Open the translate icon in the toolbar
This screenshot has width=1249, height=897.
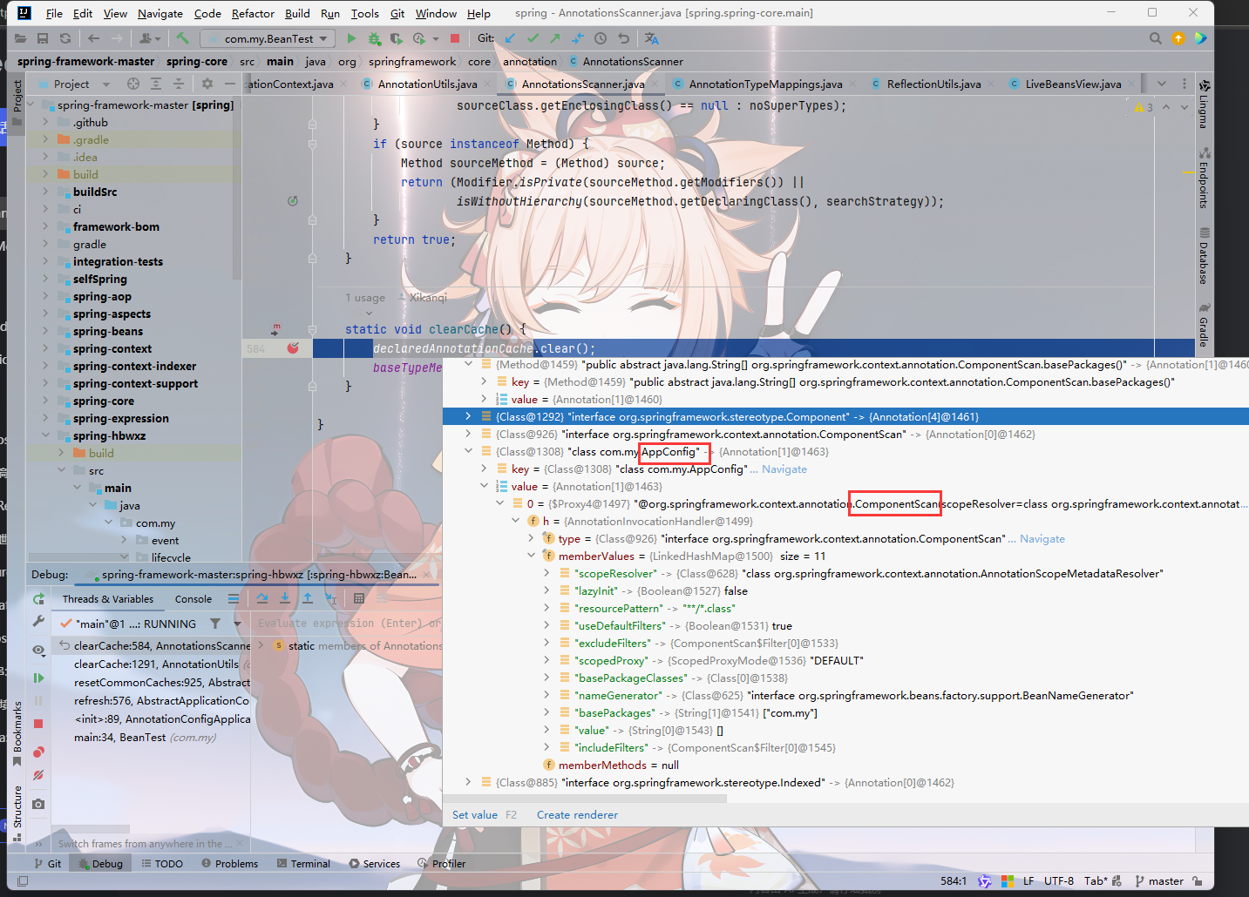pyautogui.click(x=652, y=38)
